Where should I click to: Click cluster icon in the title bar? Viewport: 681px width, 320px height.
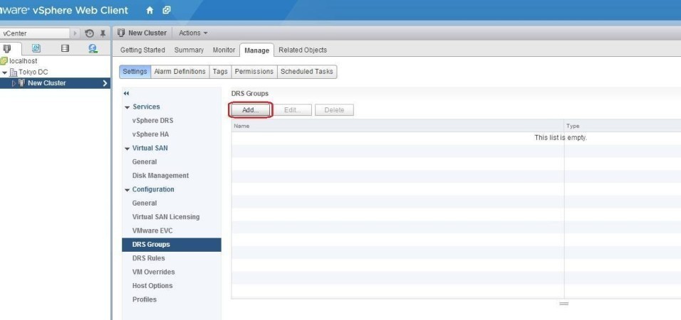point(121,33)
